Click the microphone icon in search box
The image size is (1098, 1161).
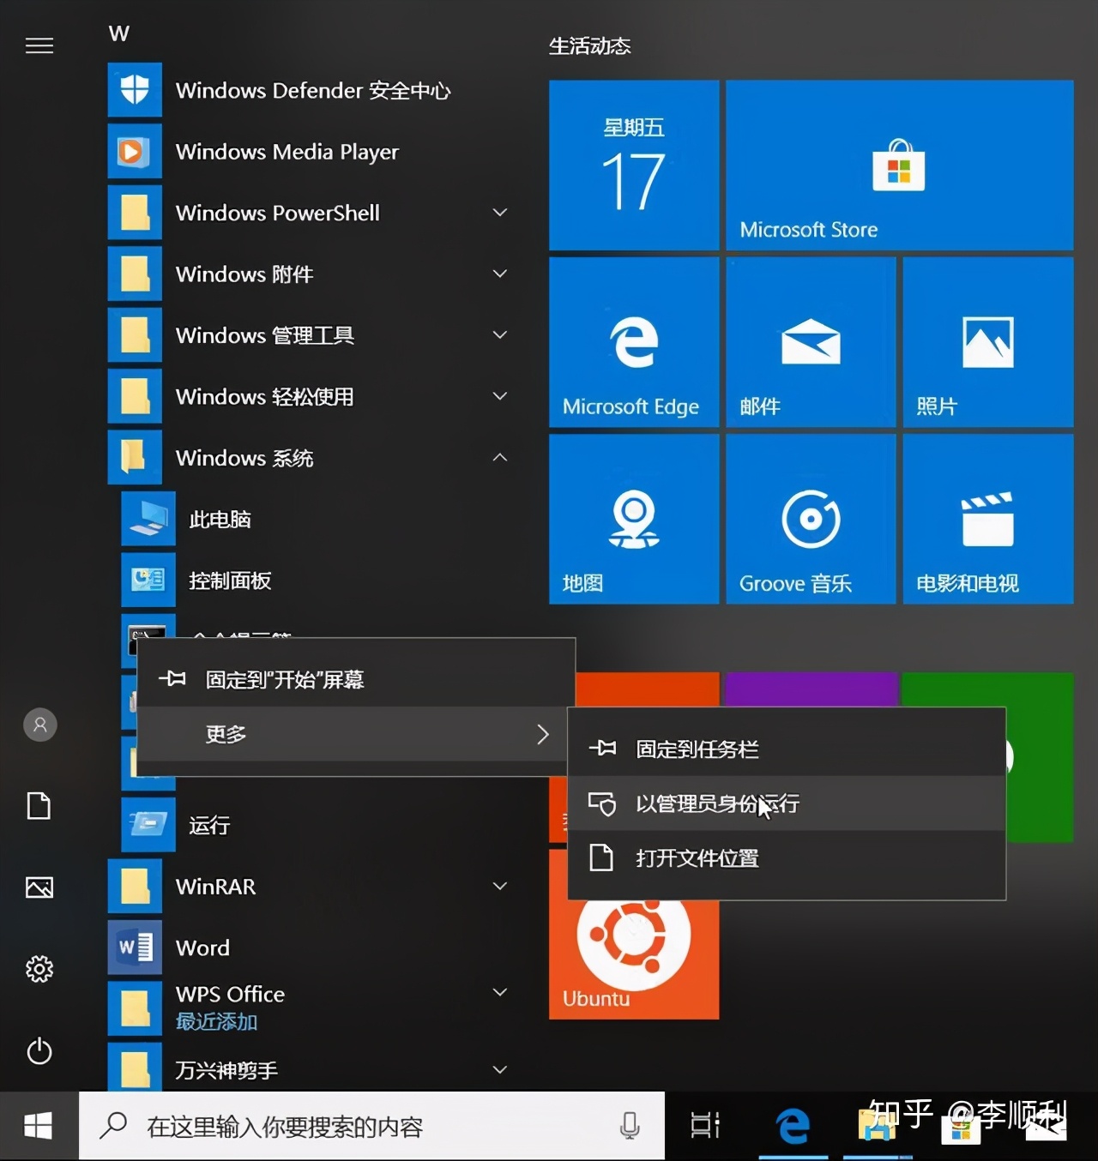630,1126
